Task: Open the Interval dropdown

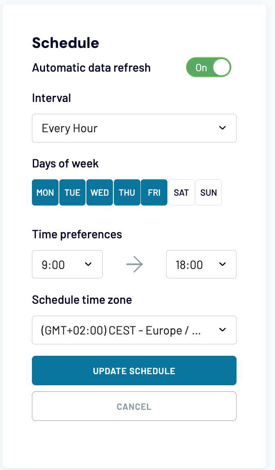Action: tap(134, 128)
